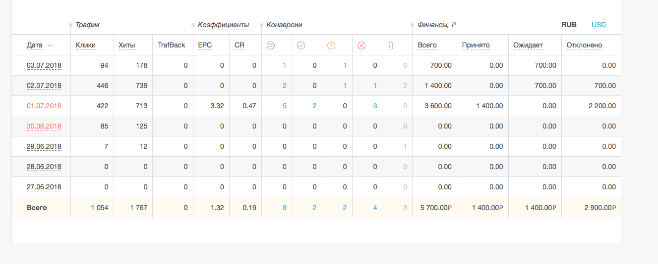Open rejected conversions 1 for 02.07.2018
The image size is (658, 264).
pyautogui.click(x=375, y=86)
